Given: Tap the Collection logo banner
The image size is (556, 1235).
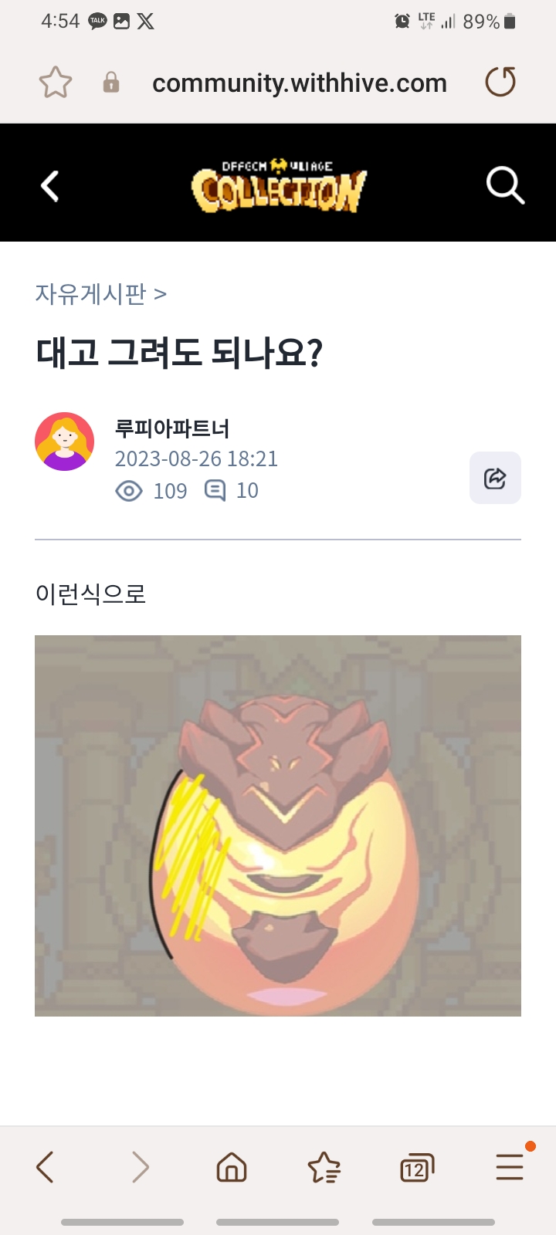Looking at the screenshot, I should pyautogui.click(x=278, y=186).
